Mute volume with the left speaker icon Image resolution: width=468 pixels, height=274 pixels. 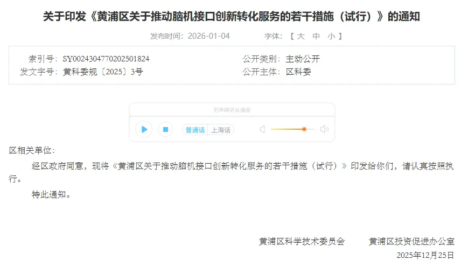pos(262,129)
